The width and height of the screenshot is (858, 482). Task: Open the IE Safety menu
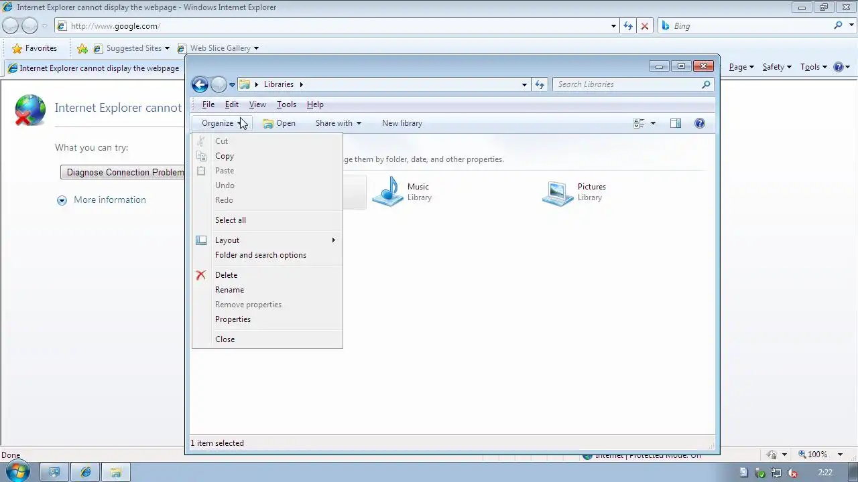point(777,67)
